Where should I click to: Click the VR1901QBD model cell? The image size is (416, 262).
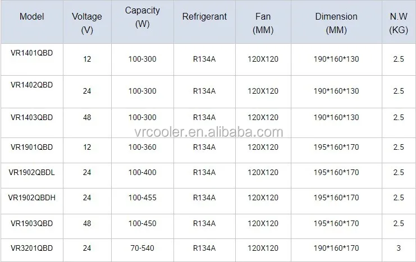click(x=31, y=147)
